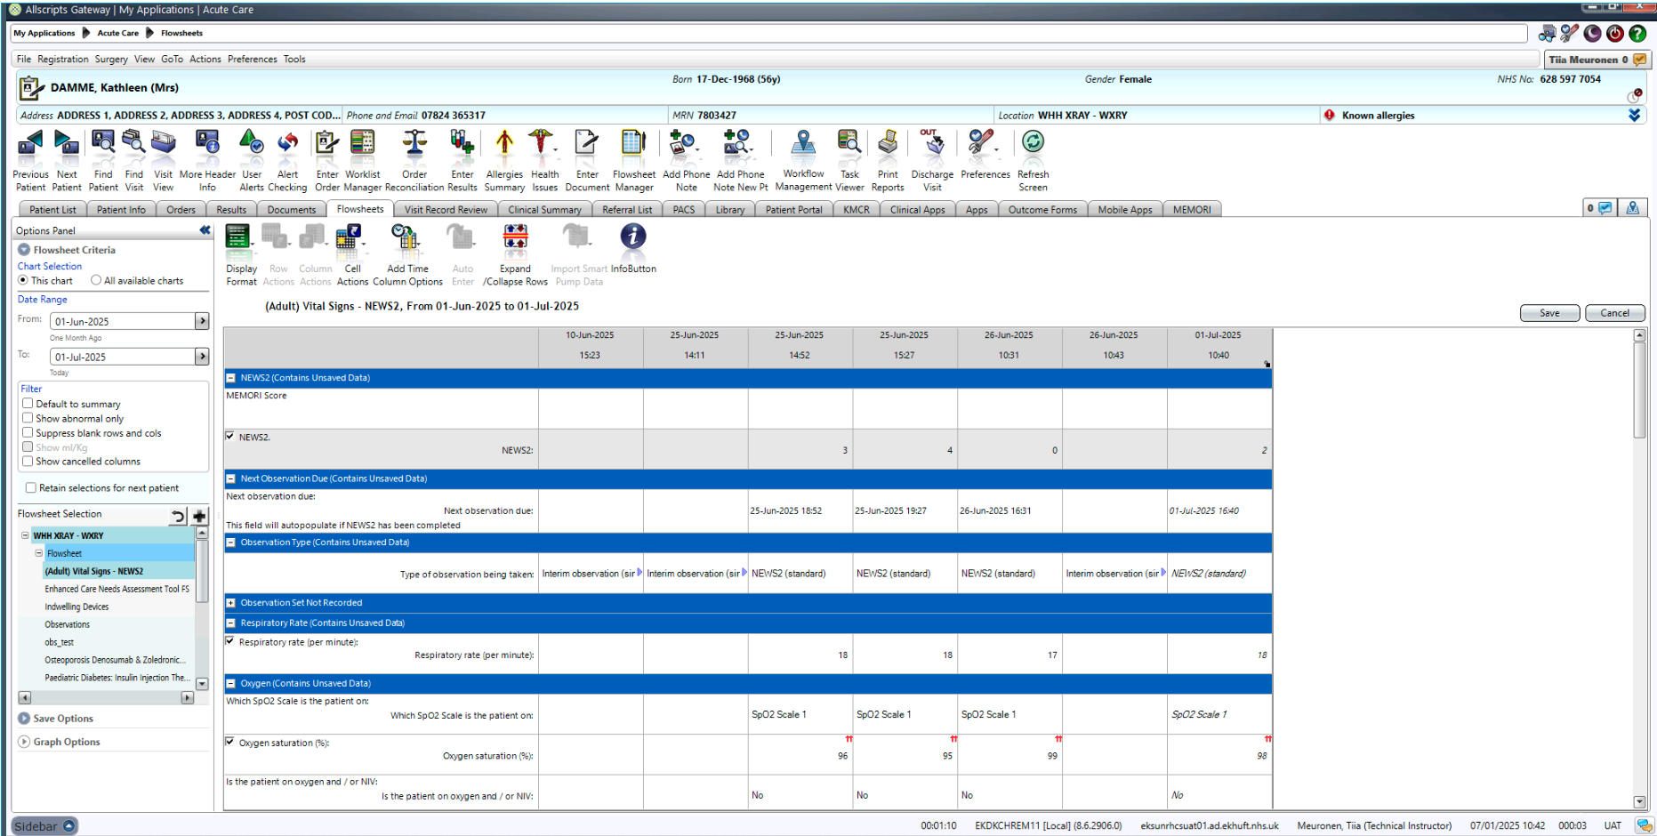Image resolution: width=1657 pixels, height=836 pixels.
Task: Expand the Graph Options panel
Action: [x=24, y=742]
